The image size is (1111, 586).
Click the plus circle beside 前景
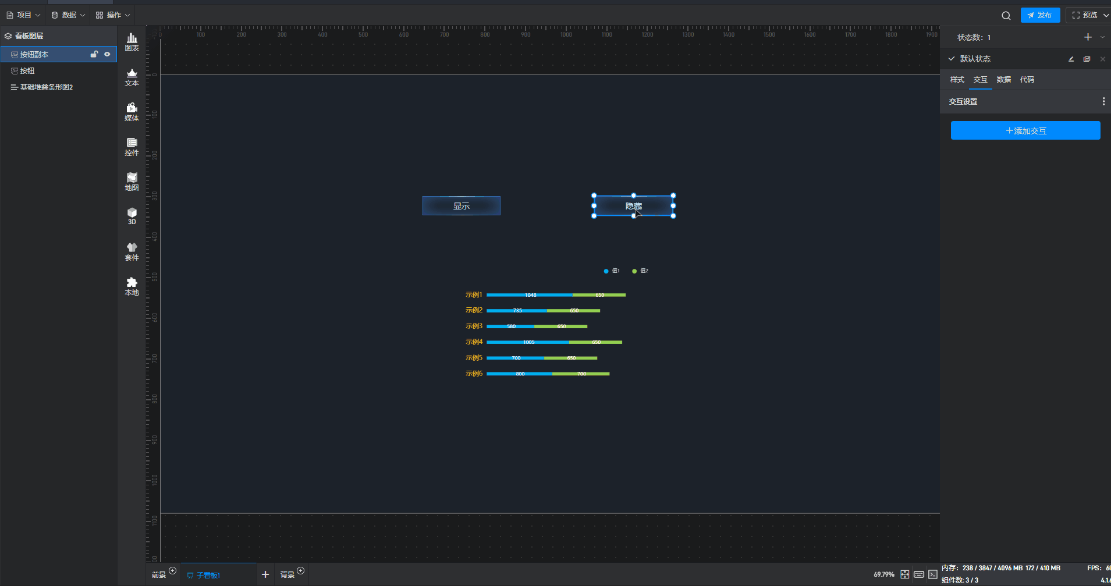pos(172,570)
